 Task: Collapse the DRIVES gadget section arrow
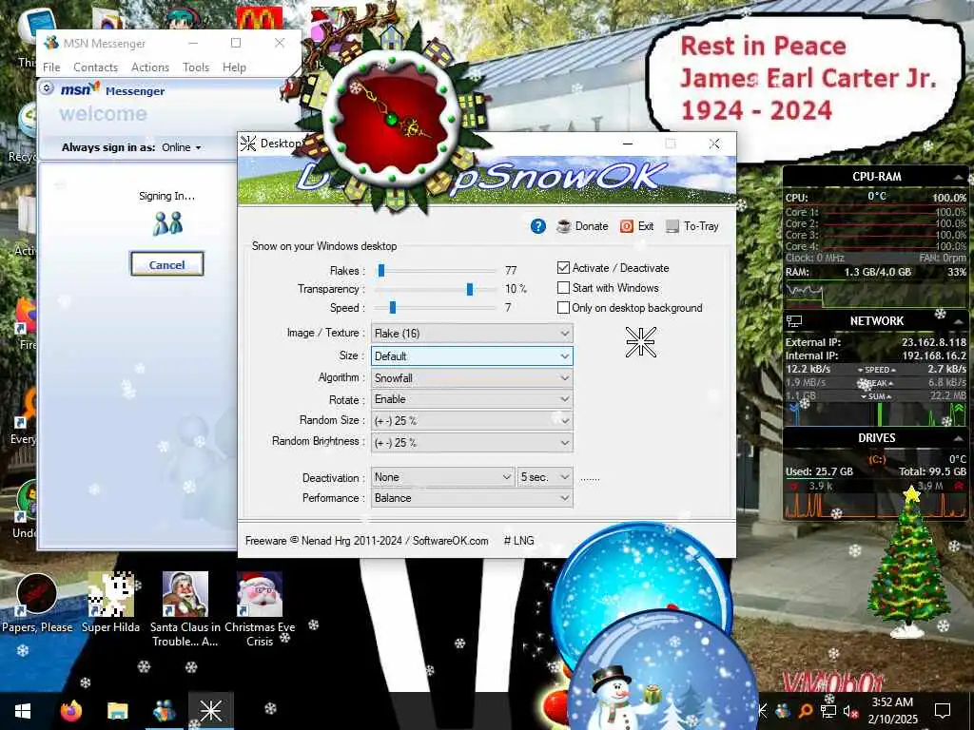(x=959, y=438)
